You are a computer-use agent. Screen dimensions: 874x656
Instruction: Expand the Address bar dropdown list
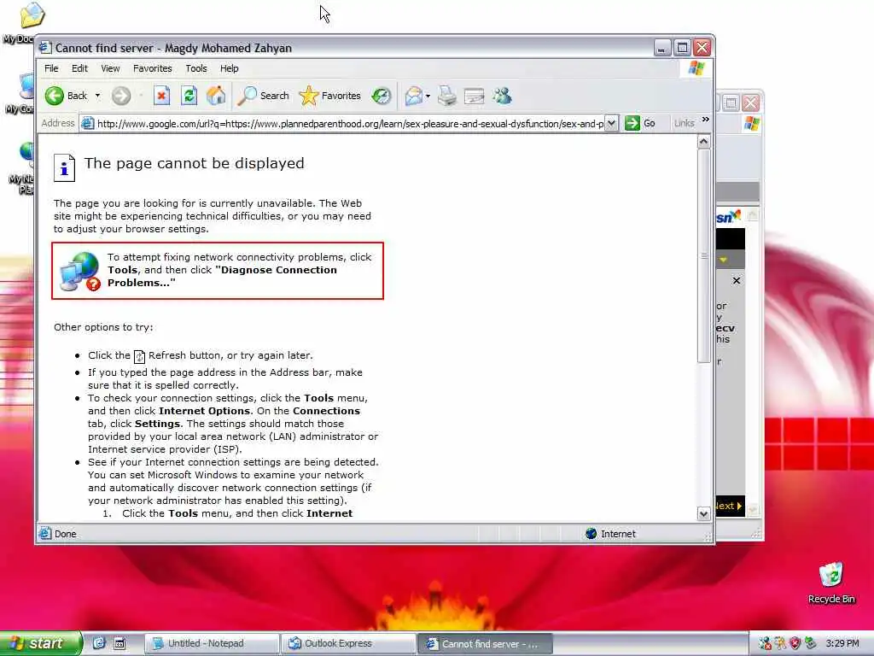tap(611, 123)
